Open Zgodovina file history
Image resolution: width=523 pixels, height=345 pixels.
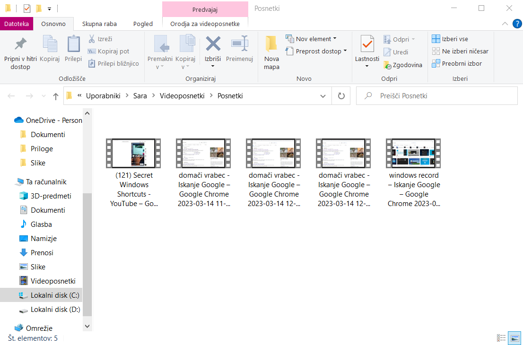click(403, 65)
